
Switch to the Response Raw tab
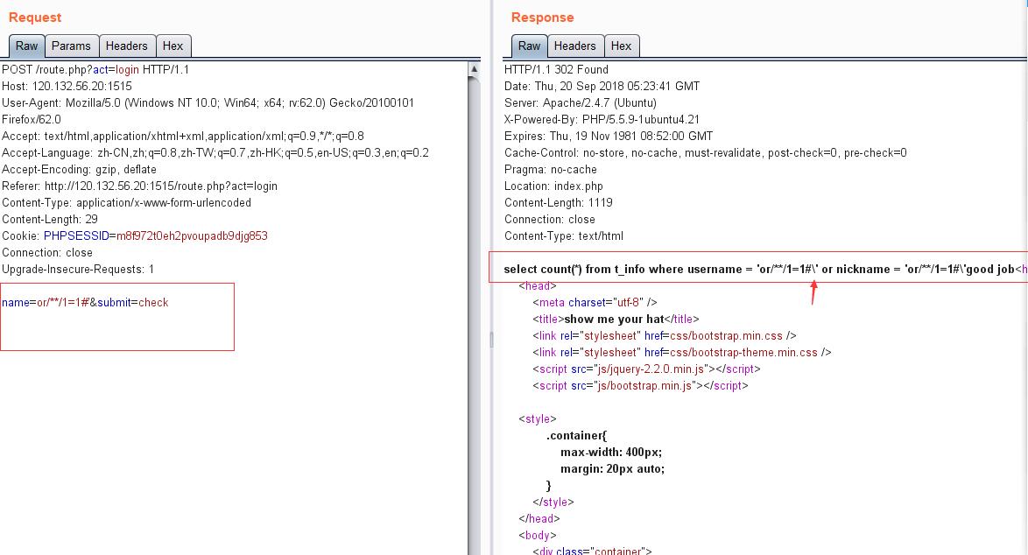pyautogui.click(x=529, y=46)
